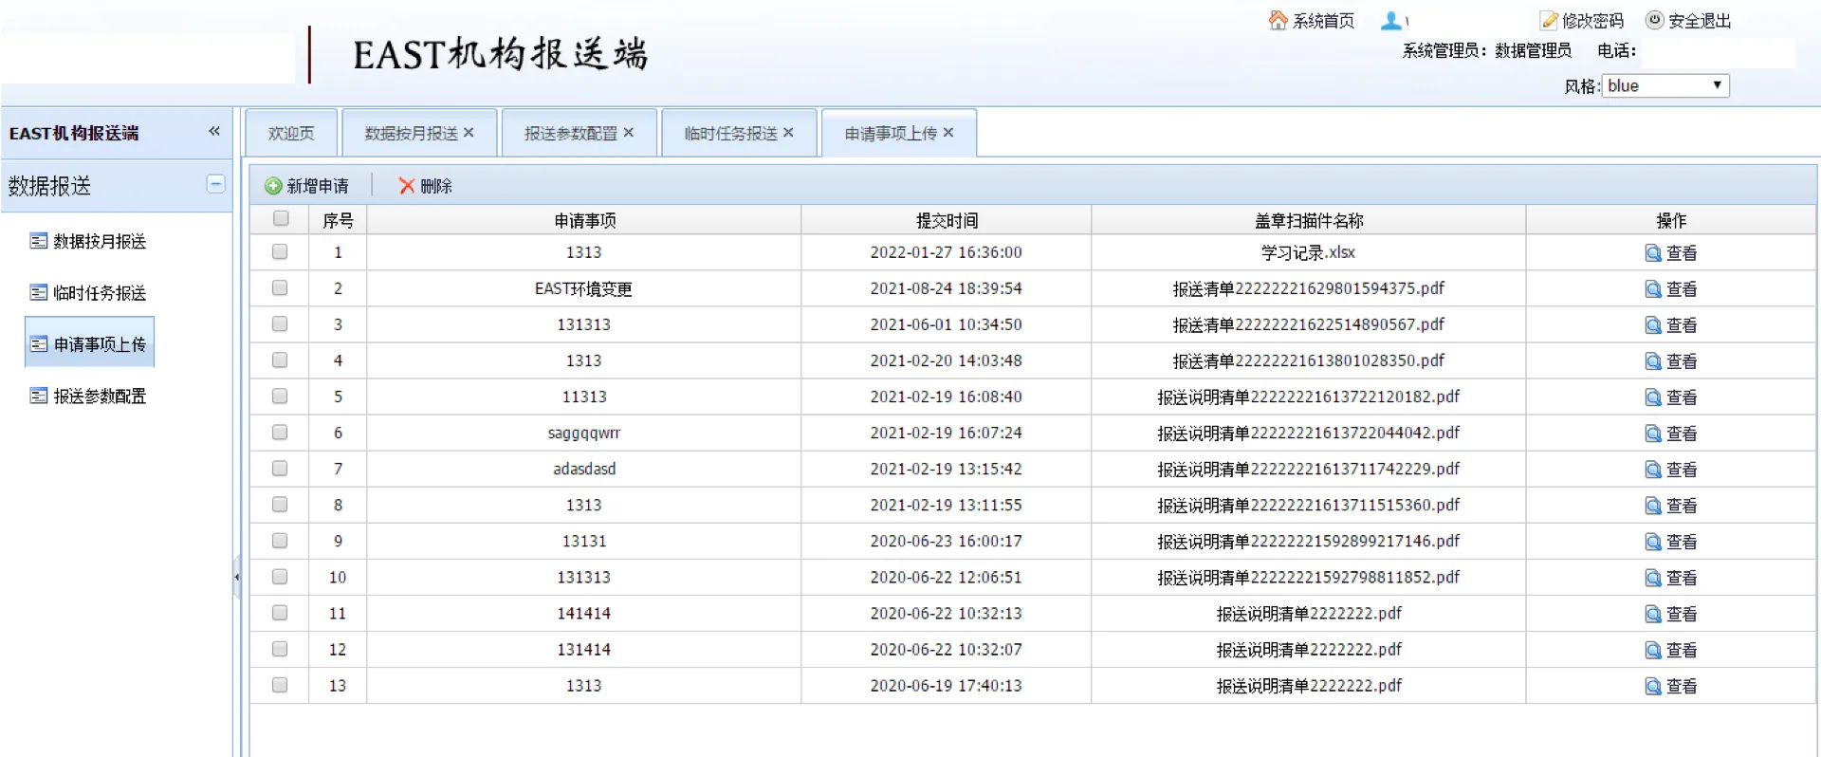Image resolution: width=1821 pixels, height=757 pixels.
Task: Toggle the select-all checkbox in table header
Action: [x=281, y=219]
